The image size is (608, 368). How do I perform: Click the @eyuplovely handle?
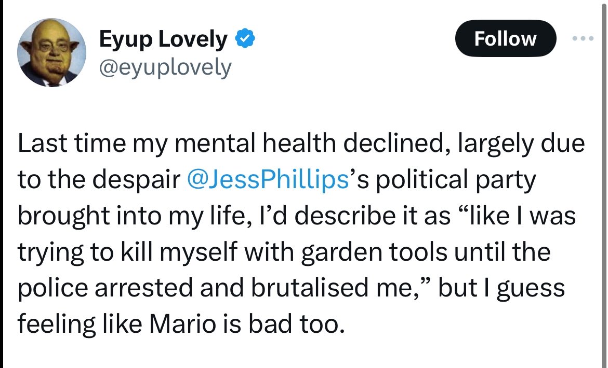coord(165,67)
